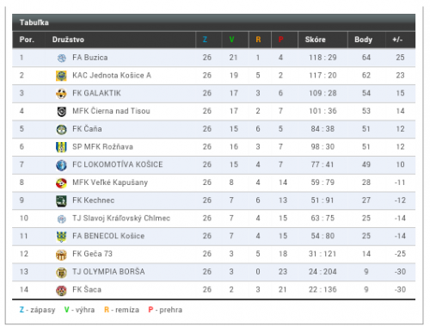430x327 pixels.
Task: Open the TJ Slavoj Kráľovský Chlmec team
Action: (x=121, y=218)
